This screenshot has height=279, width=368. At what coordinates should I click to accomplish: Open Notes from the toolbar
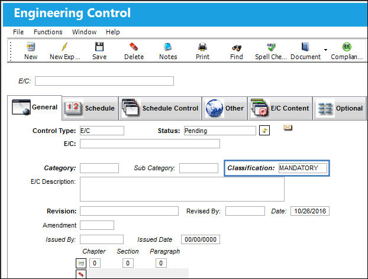168,47
